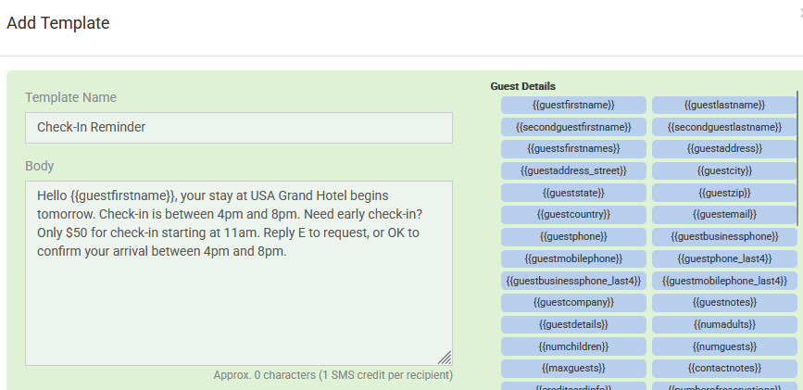Image resolution: width=803 pixels, height=390 pixels.
Task: Select the {{gueststate}} tag
Action: 573,193
